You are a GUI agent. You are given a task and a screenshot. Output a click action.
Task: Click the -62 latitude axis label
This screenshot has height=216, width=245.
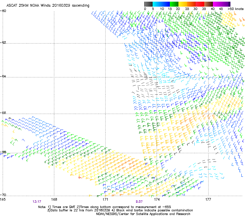point(3,43)
